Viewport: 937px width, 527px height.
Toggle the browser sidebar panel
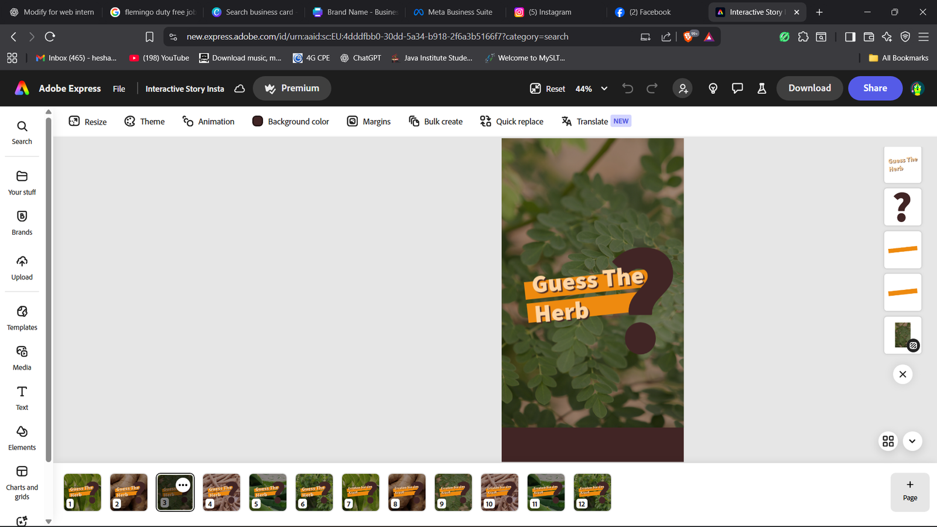[850, 37]
